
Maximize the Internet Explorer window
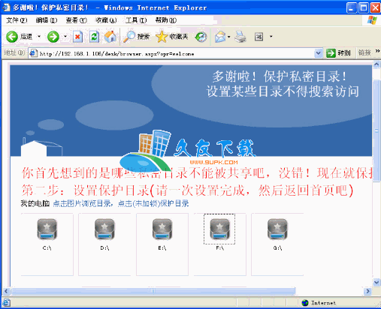(364, 7)
